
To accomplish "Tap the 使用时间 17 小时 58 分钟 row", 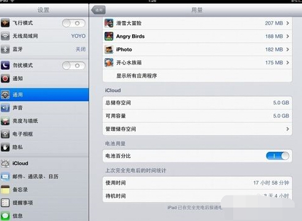I will [197, 183].
